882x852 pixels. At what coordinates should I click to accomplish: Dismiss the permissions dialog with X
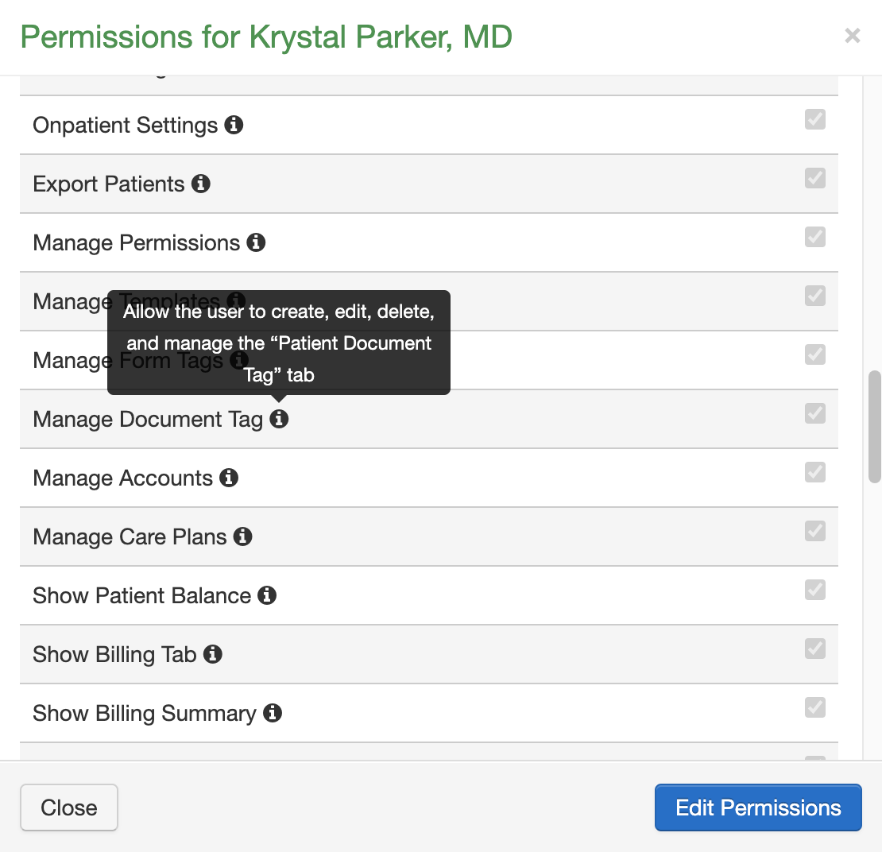(853, 36)
